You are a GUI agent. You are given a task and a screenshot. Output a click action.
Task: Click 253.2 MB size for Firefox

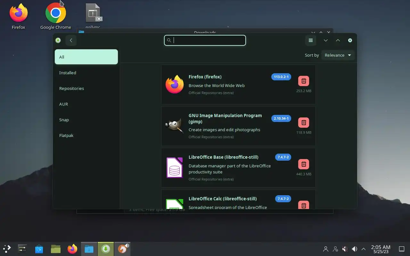304,91
